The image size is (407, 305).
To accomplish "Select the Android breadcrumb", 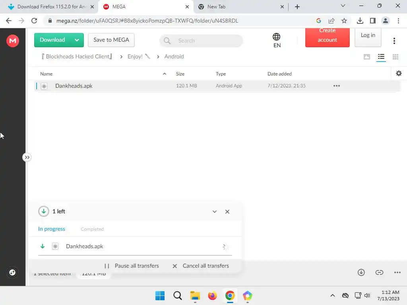I will pyautogui.click(x=174, y=56).
